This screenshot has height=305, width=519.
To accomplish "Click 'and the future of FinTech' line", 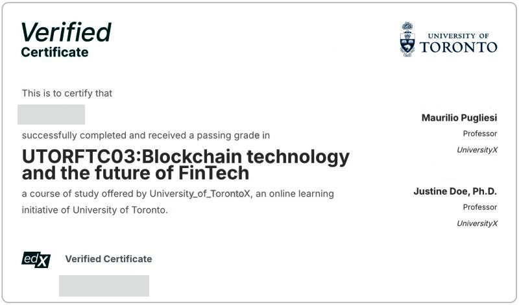I will (136, 173).
